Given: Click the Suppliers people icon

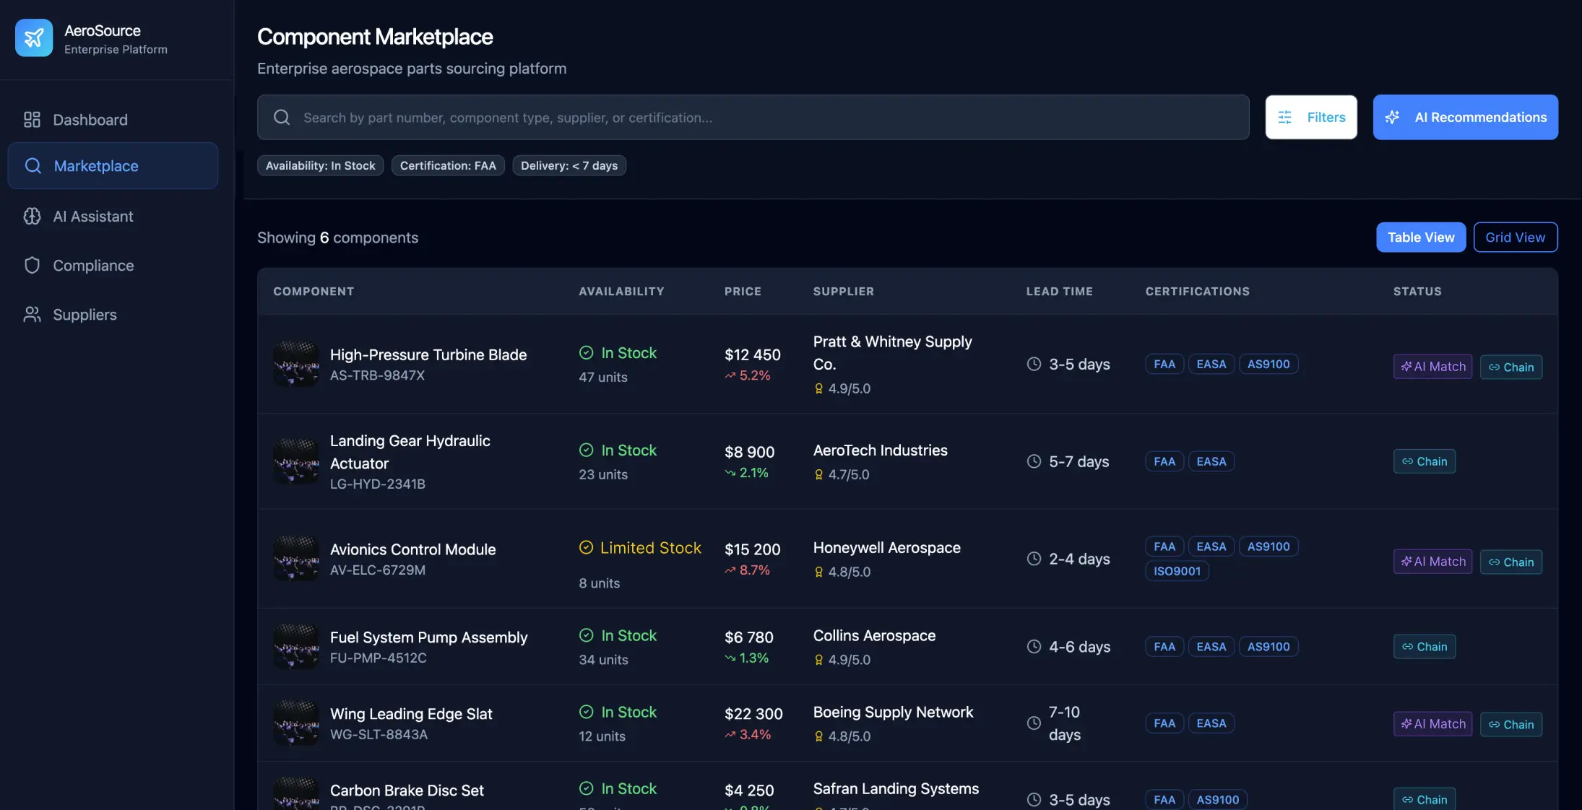Looking at the screenshot, I should pyautogui.click(x=31, y=314).
